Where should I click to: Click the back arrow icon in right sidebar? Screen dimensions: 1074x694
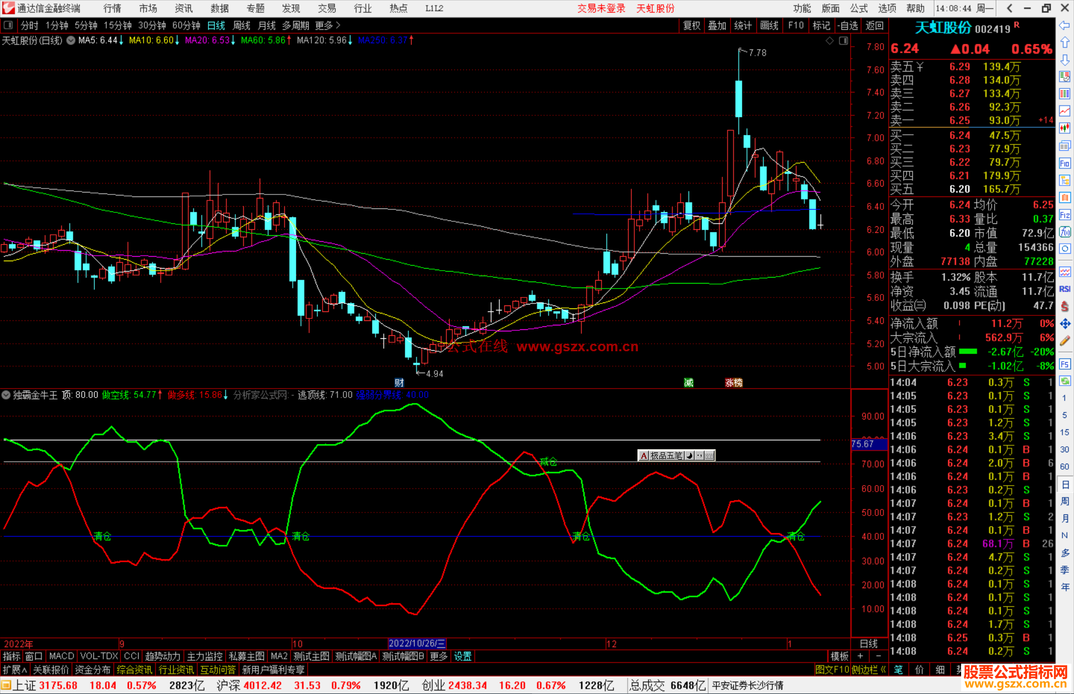coord(1065,25)
